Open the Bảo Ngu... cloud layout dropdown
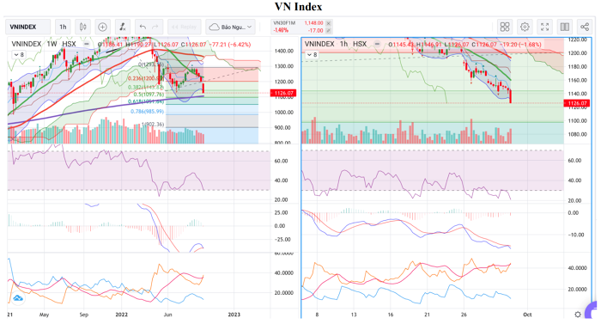This screenshot has width=601, height=324. tap(230, 27)
